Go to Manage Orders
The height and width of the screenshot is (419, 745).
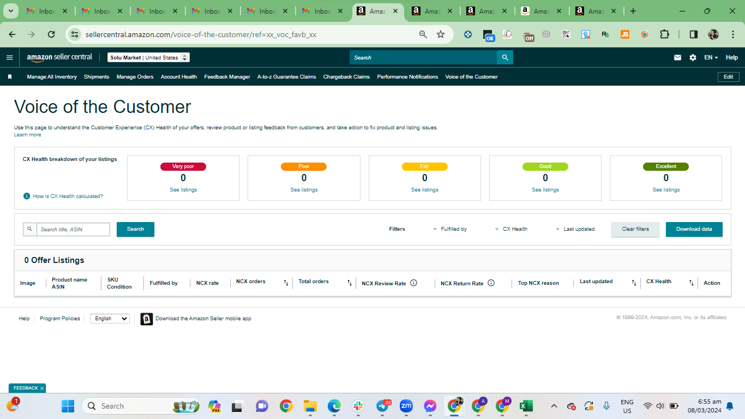(x=135, y=77)
